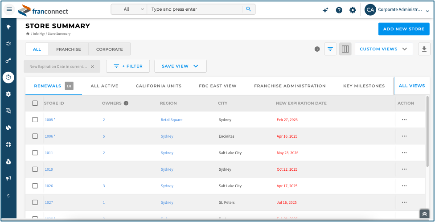Click the info icon near Custom Views
Image resolution: width=435 pixels, height=222 pixels.
click(x=317, y=49)
